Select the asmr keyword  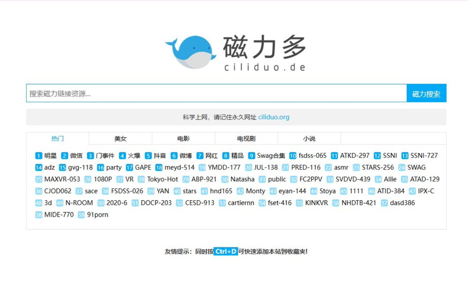pyautogui.click(x=341, y=168)
